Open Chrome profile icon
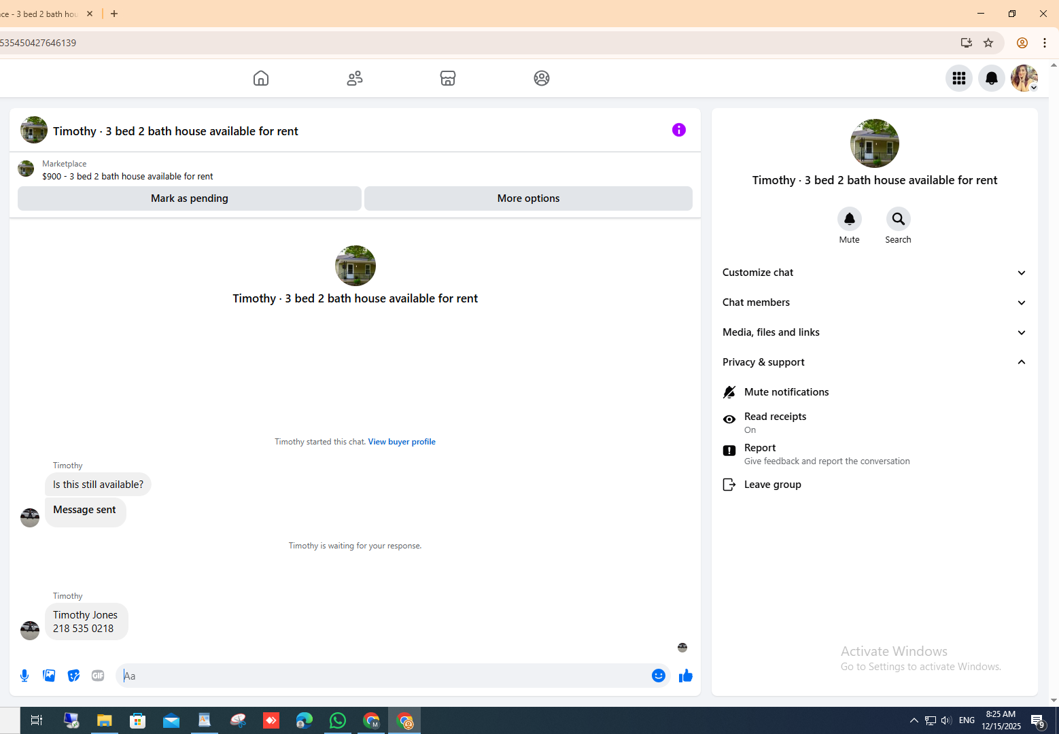 (1022, 43)
